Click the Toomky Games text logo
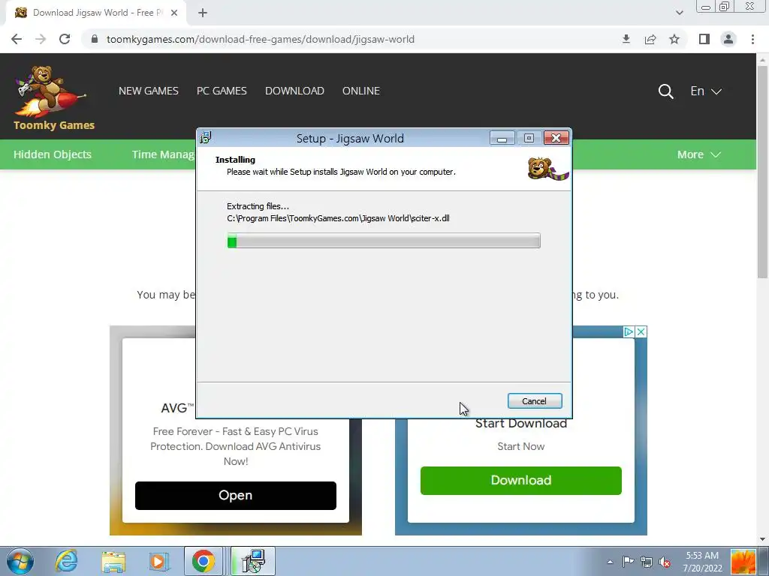This screenshot has width=769, height=576. click(x=54, y=125)
